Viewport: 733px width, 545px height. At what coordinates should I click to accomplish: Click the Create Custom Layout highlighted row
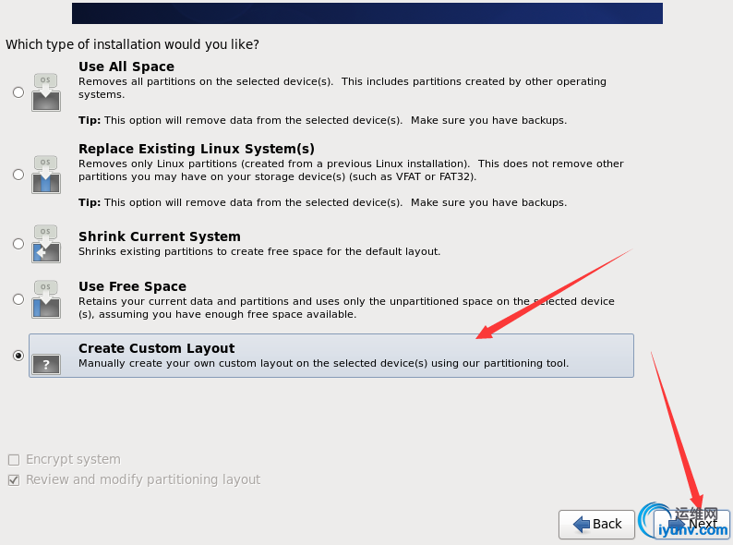(331, 356)
